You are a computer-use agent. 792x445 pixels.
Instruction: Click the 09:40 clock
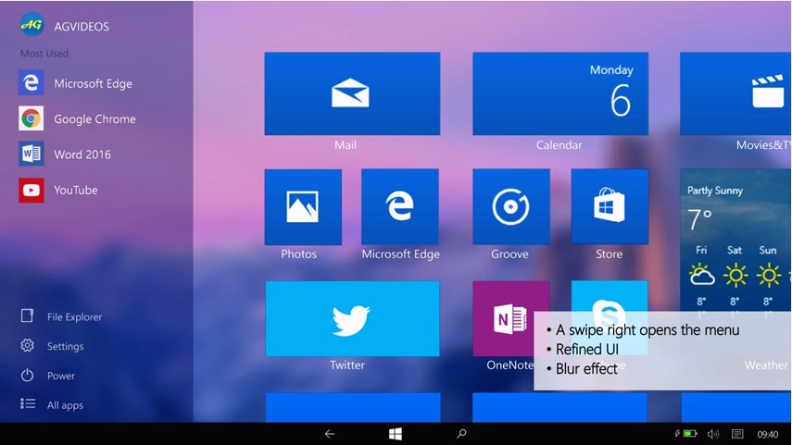coord(768,434)
